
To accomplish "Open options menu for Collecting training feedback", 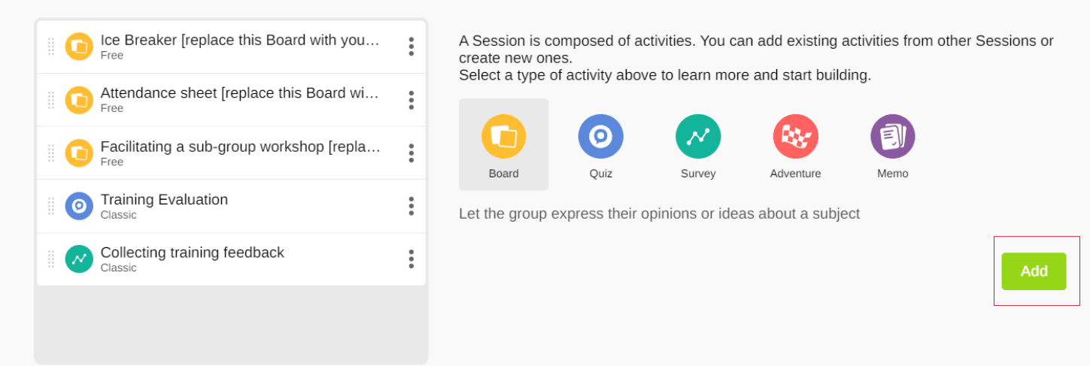I will click(x=411, y=259).
